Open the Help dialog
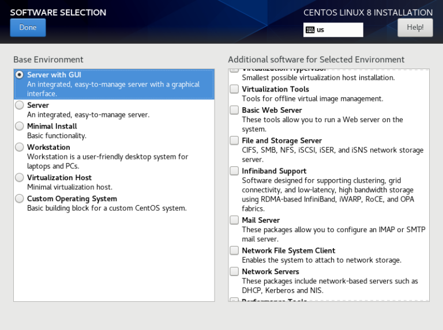This screenshot has height=330, width=443. click(x=415, y=28)
